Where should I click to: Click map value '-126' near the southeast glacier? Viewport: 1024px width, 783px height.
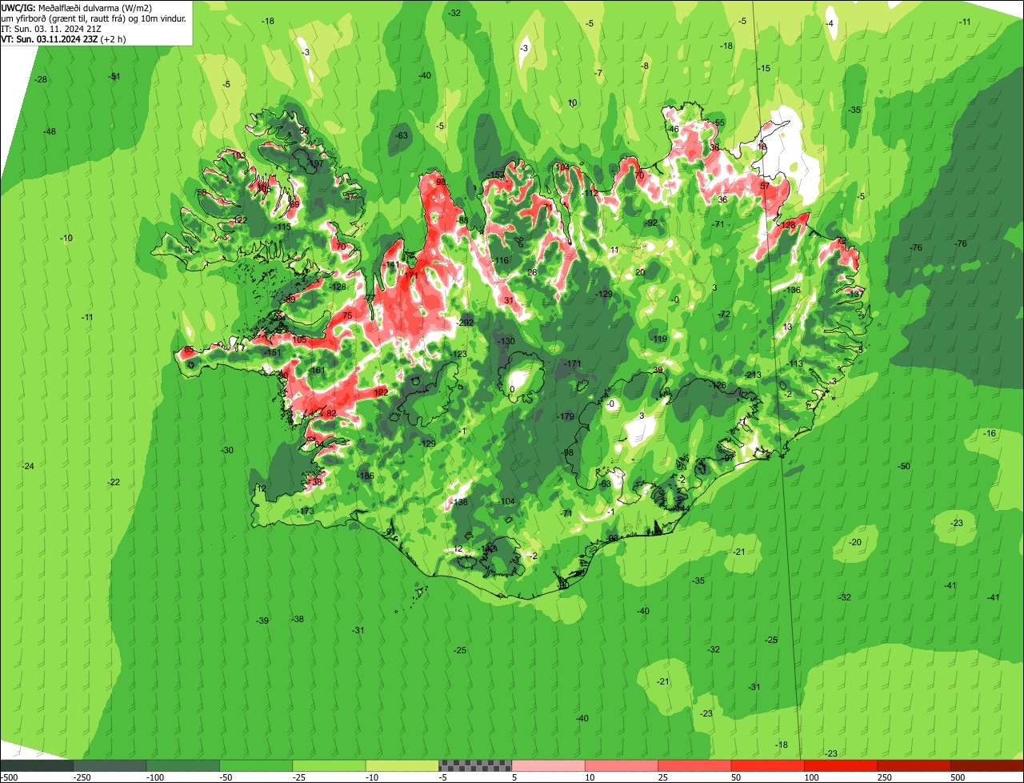pos(718,386)
